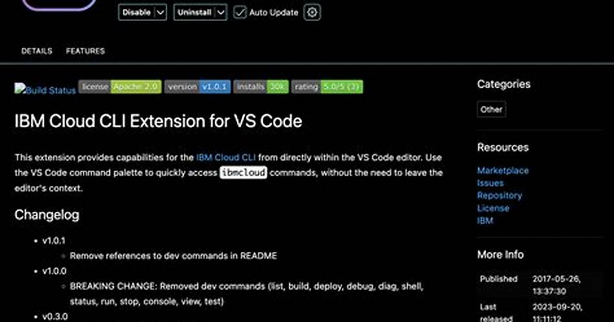
Task: Open the Repository resource link
Action: 500,196
